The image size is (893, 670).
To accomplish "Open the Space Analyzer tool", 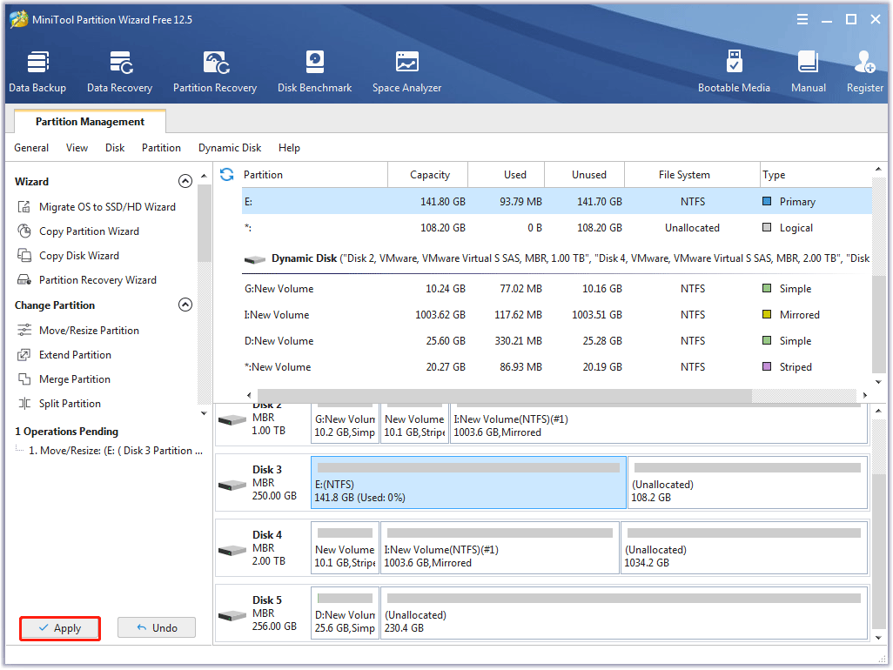I will (x=406, y=71).
